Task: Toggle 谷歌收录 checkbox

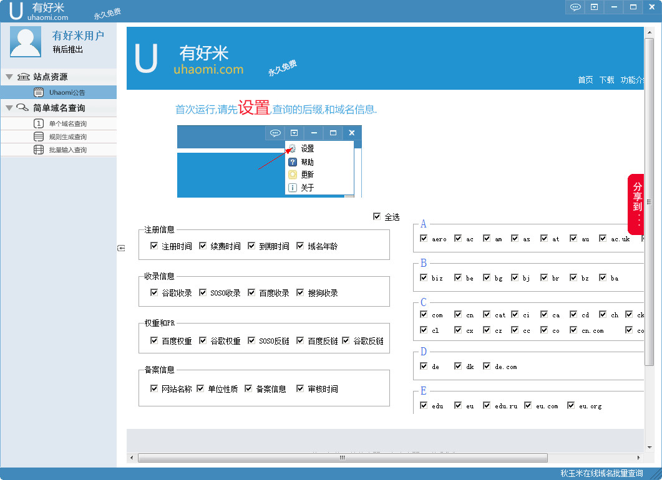Action: coord(154,292)
